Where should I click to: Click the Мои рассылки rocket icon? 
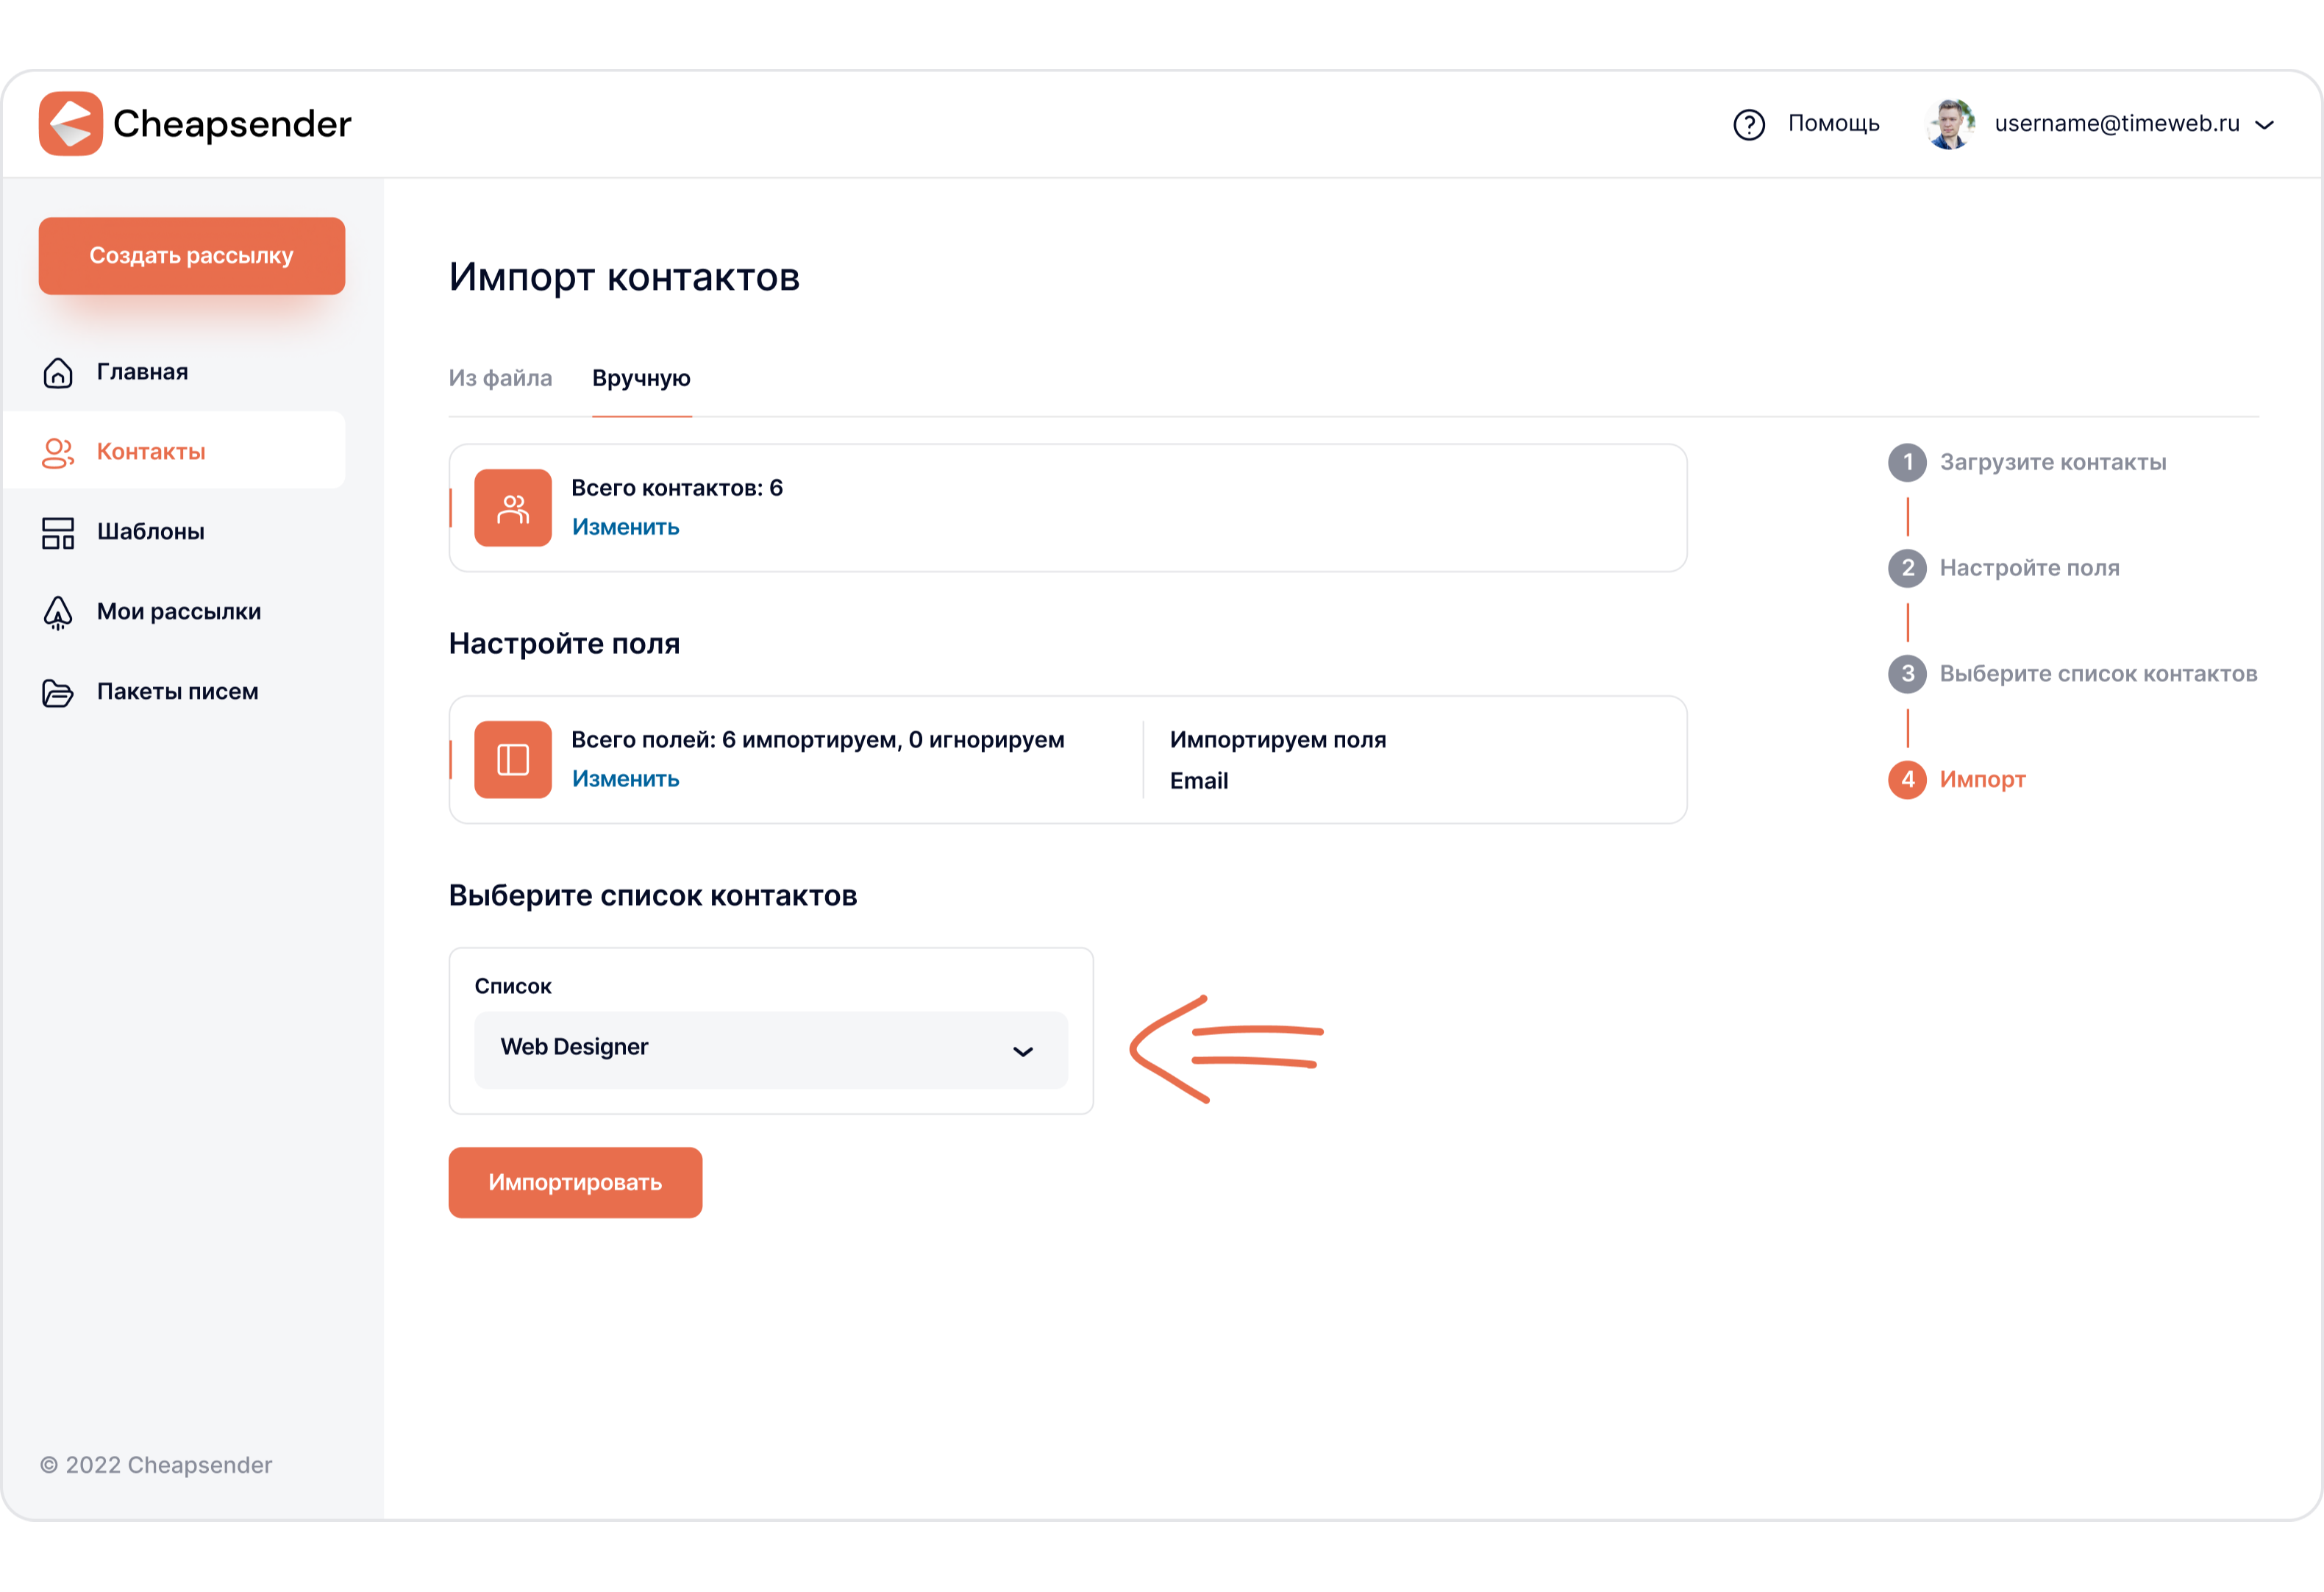coord(58,612)
